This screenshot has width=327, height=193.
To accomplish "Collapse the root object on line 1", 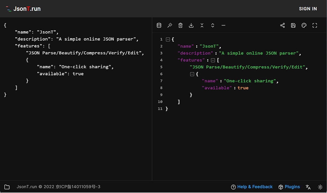I will coord(168,39).
